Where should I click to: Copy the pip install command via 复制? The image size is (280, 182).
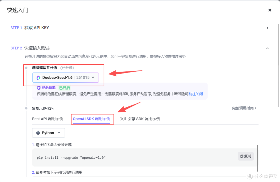pyautogui.click(x=246, y=156)
